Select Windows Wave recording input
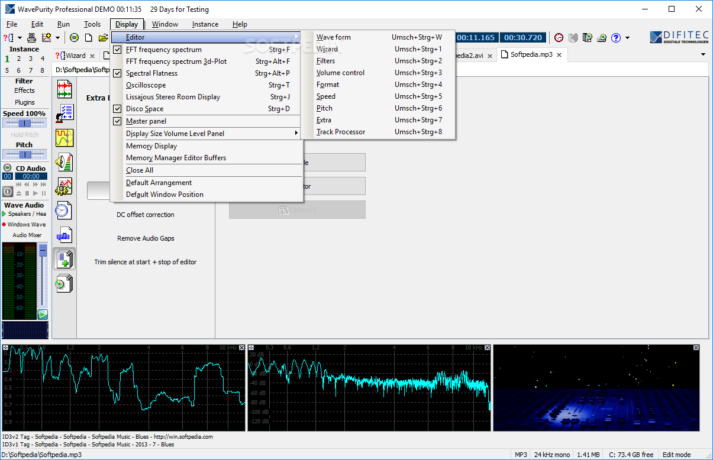Image resolution: width=713 pixels, height=460 pixels. point(24,225)
